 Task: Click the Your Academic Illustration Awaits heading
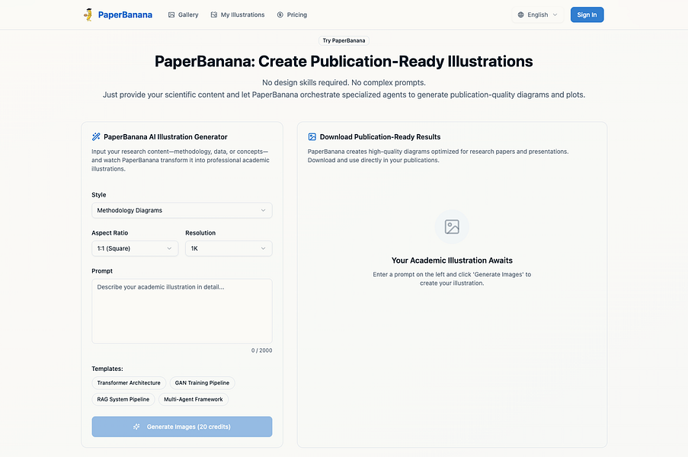(x=452, y=260)
